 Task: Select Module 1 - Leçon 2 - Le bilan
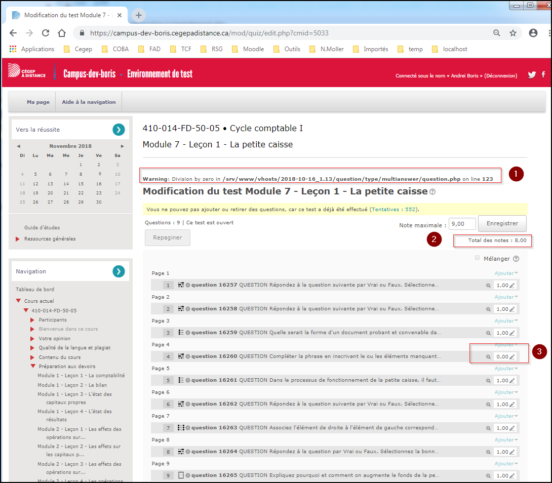(x=72, y=385)
